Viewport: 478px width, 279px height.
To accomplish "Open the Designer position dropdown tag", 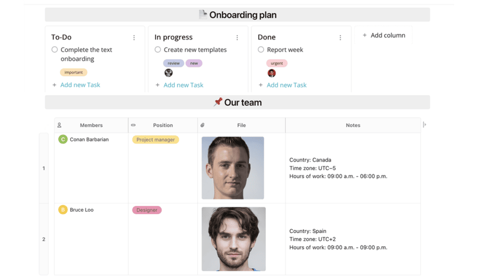I will click(147, 210).
